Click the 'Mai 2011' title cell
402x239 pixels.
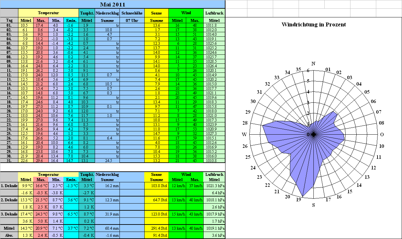112,4
